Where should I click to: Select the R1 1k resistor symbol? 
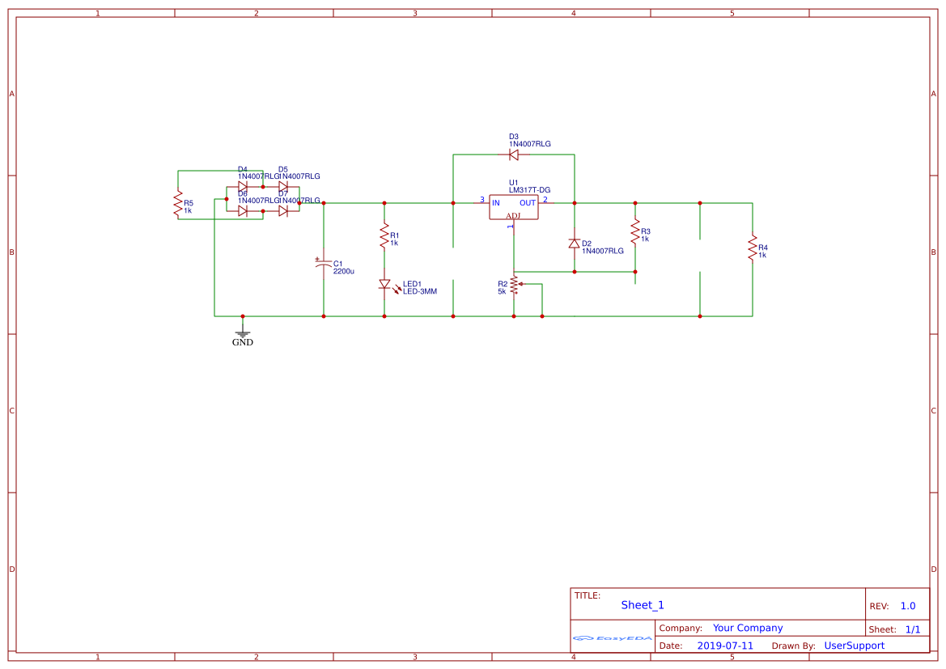(384, 236)
